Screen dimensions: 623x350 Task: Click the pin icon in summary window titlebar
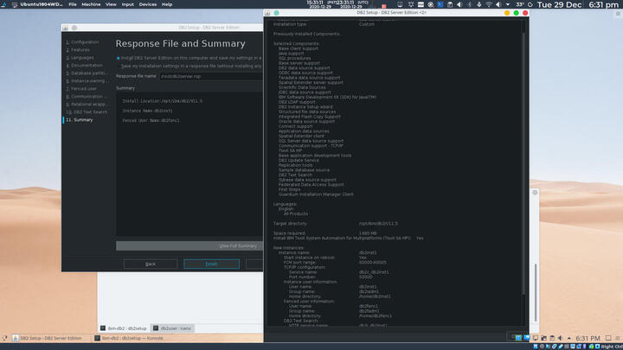pos(277,13)
